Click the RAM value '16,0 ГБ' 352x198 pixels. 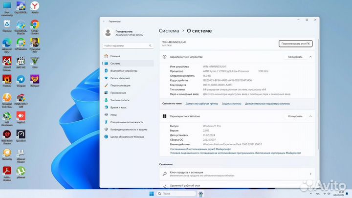click(x=207, y=76)
